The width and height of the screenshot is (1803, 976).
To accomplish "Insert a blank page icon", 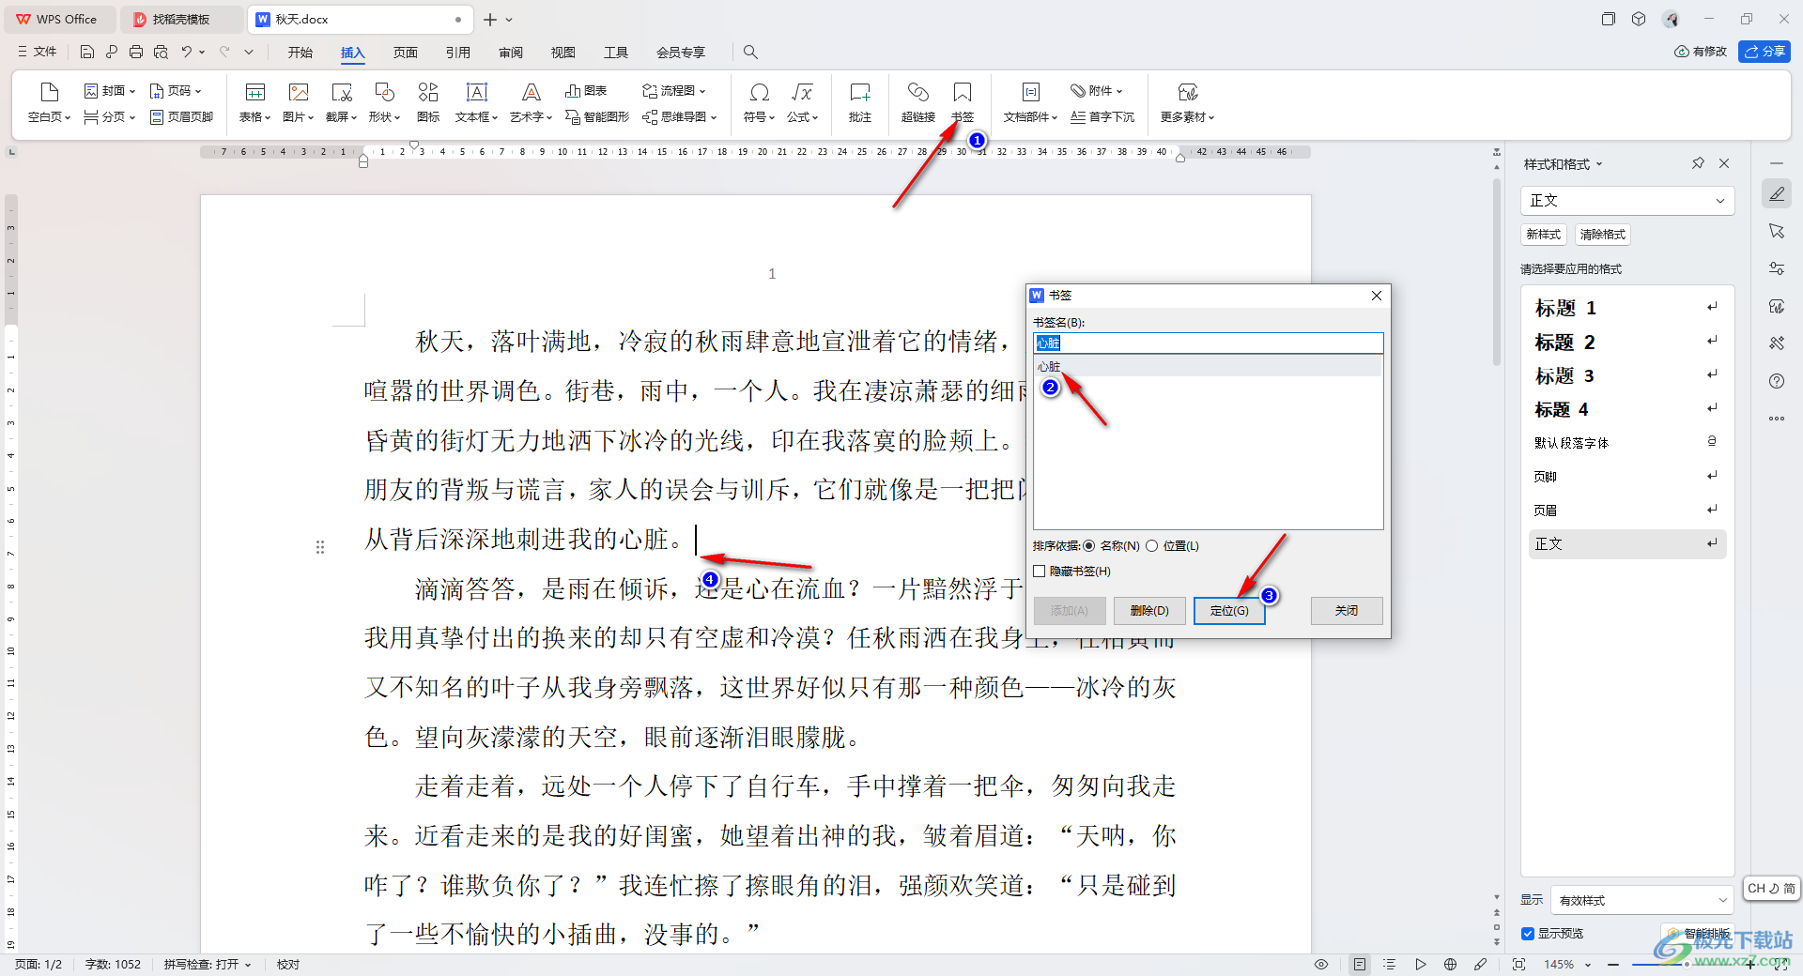I will (49, 102).
